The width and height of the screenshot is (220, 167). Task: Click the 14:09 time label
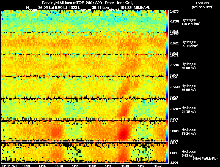pos(43,166)
